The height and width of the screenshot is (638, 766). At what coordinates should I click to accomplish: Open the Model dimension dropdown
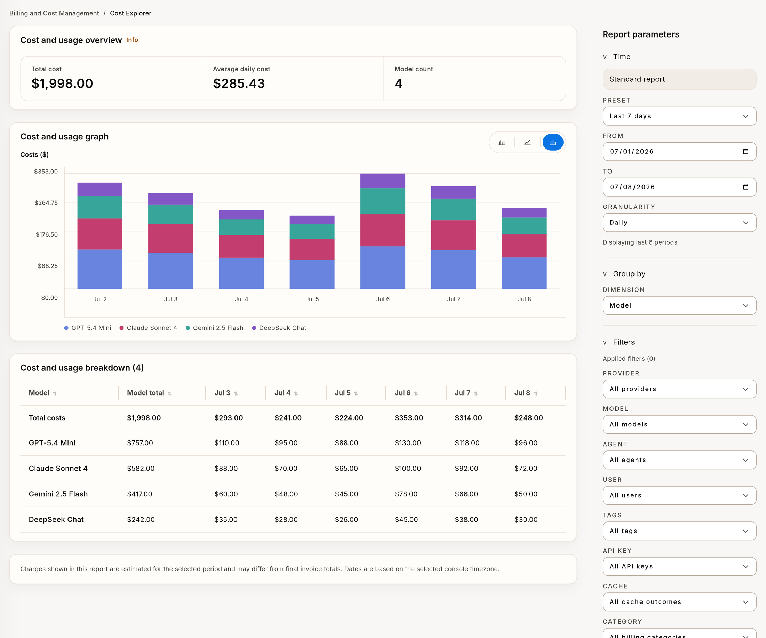679,305
